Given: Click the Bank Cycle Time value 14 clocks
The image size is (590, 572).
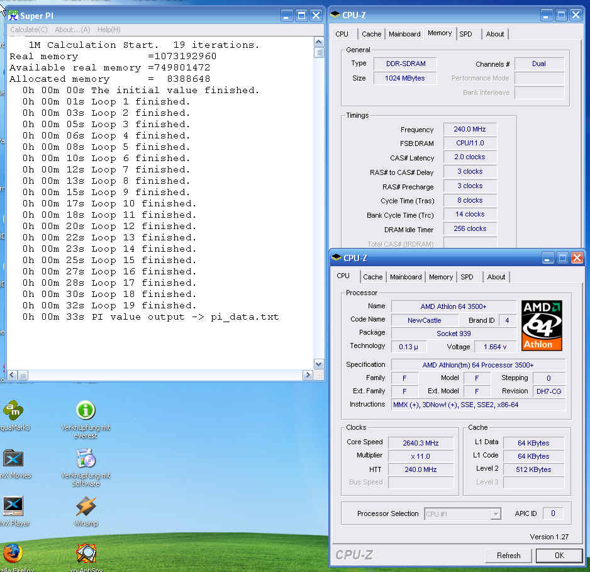Looking at the screenshot, I should [x=470, y=214].
